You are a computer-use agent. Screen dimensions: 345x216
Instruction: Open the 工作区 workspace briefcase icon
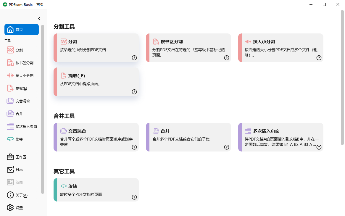click(10, 157)
